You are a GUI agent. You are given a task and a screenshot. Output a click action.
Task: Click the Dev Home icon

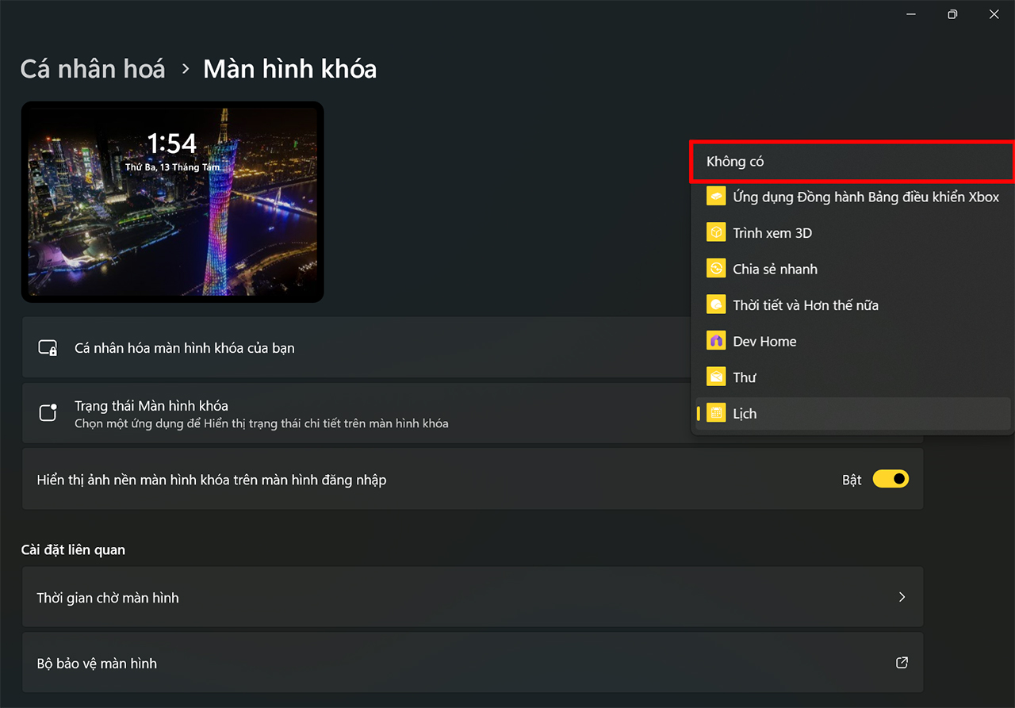click(x=716, y=341)
